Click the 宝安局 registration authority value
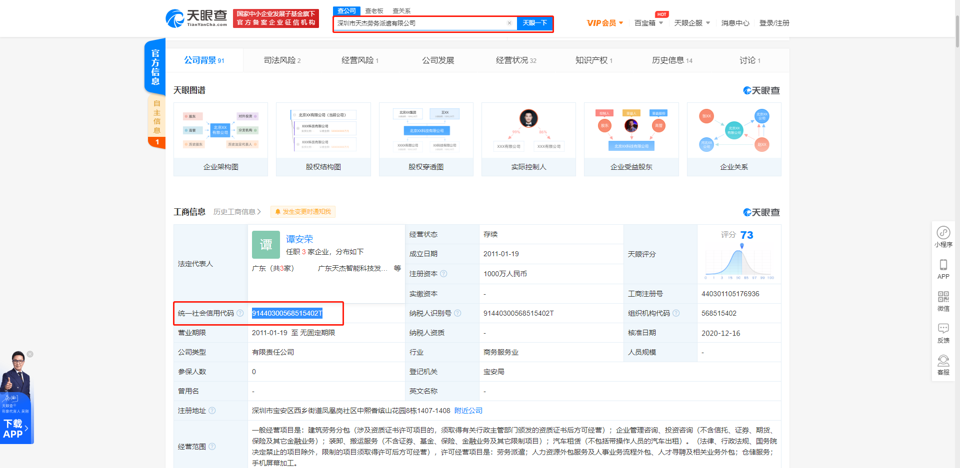Image resolution: width=960 pixels, height=468 pixels. pyautogui.click(x=493, y=372)
